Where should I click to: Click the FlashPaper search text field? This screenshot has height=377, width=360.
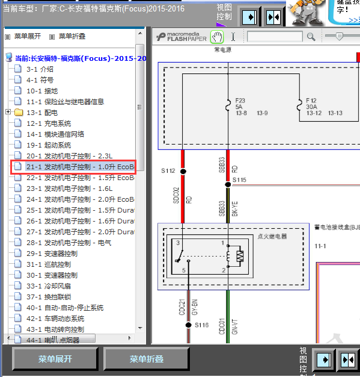pyautogui.click(x=275, y=37)
